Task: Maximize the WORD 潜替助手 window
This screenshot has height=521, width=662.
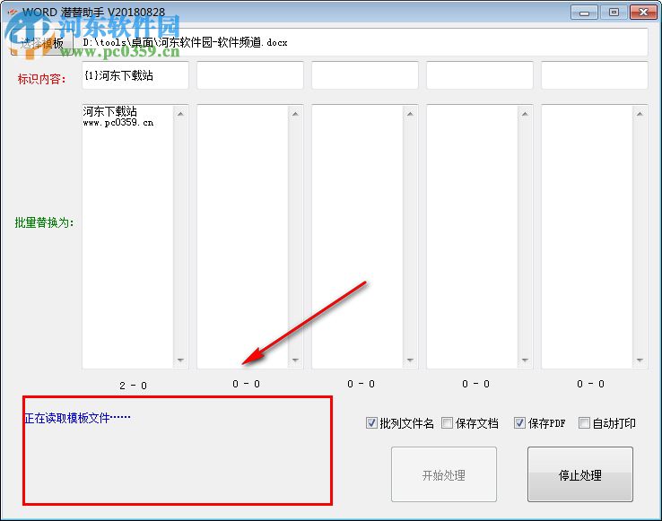Action: [614, 13]
